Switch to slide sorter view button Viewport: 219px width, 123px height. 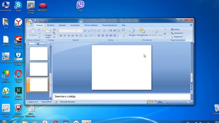pyautogui.click(x=152, y=102)
